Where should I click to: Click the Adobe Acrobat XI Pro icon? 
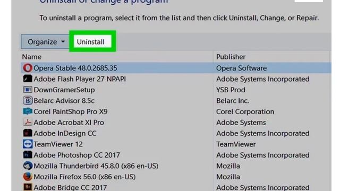tap(28, 122)
